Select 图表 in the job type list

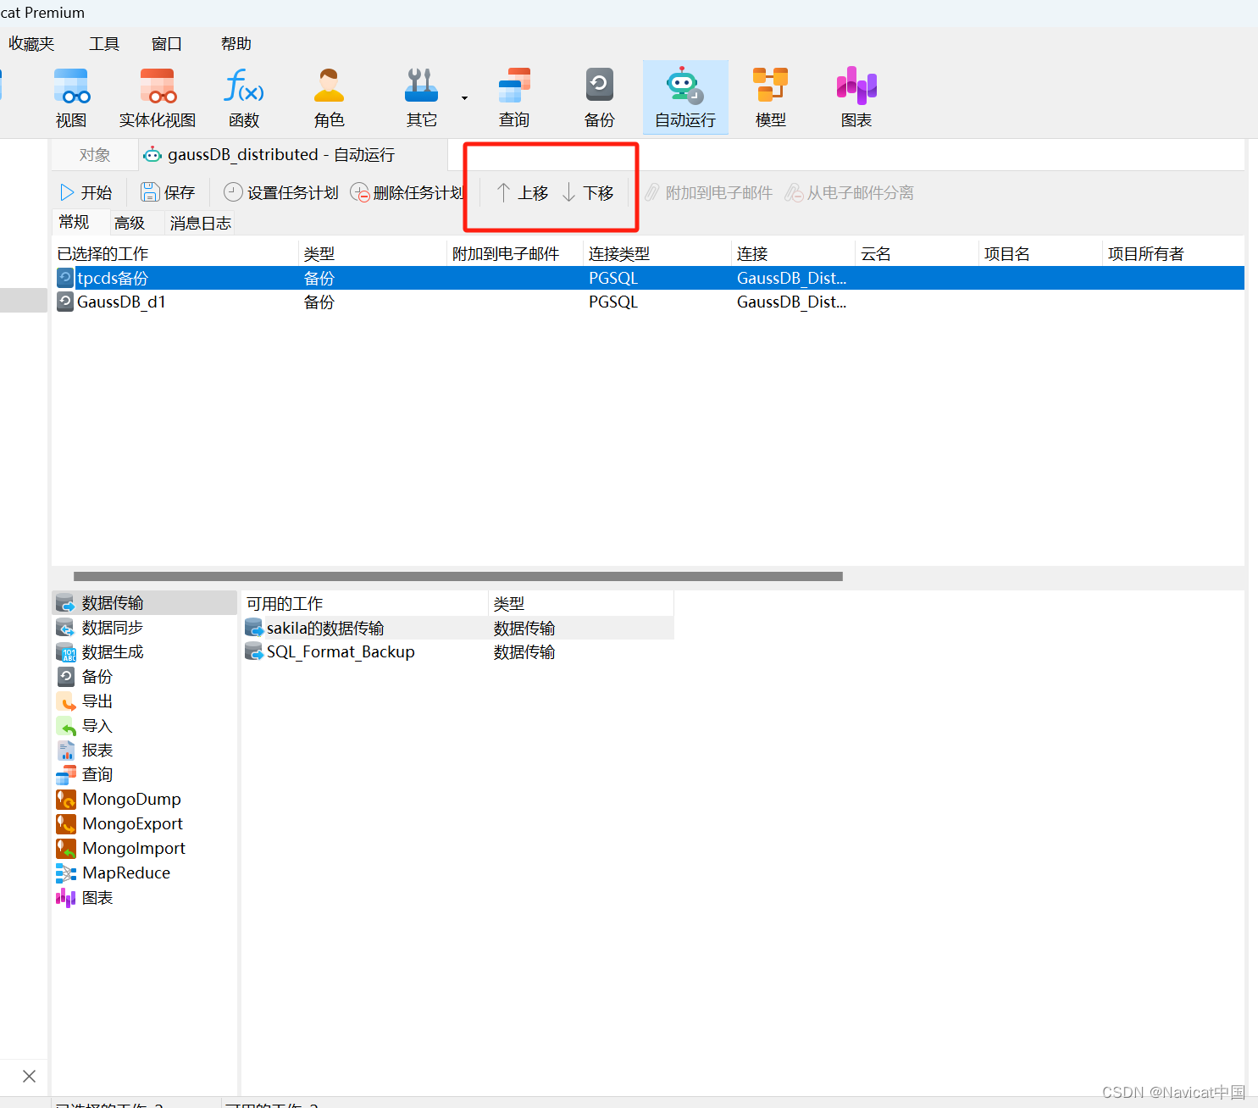tap(144, 897)
